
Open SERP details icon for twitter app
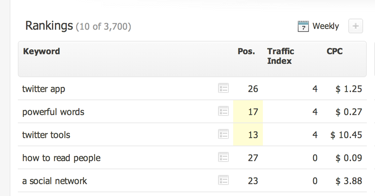click(224, 88)
